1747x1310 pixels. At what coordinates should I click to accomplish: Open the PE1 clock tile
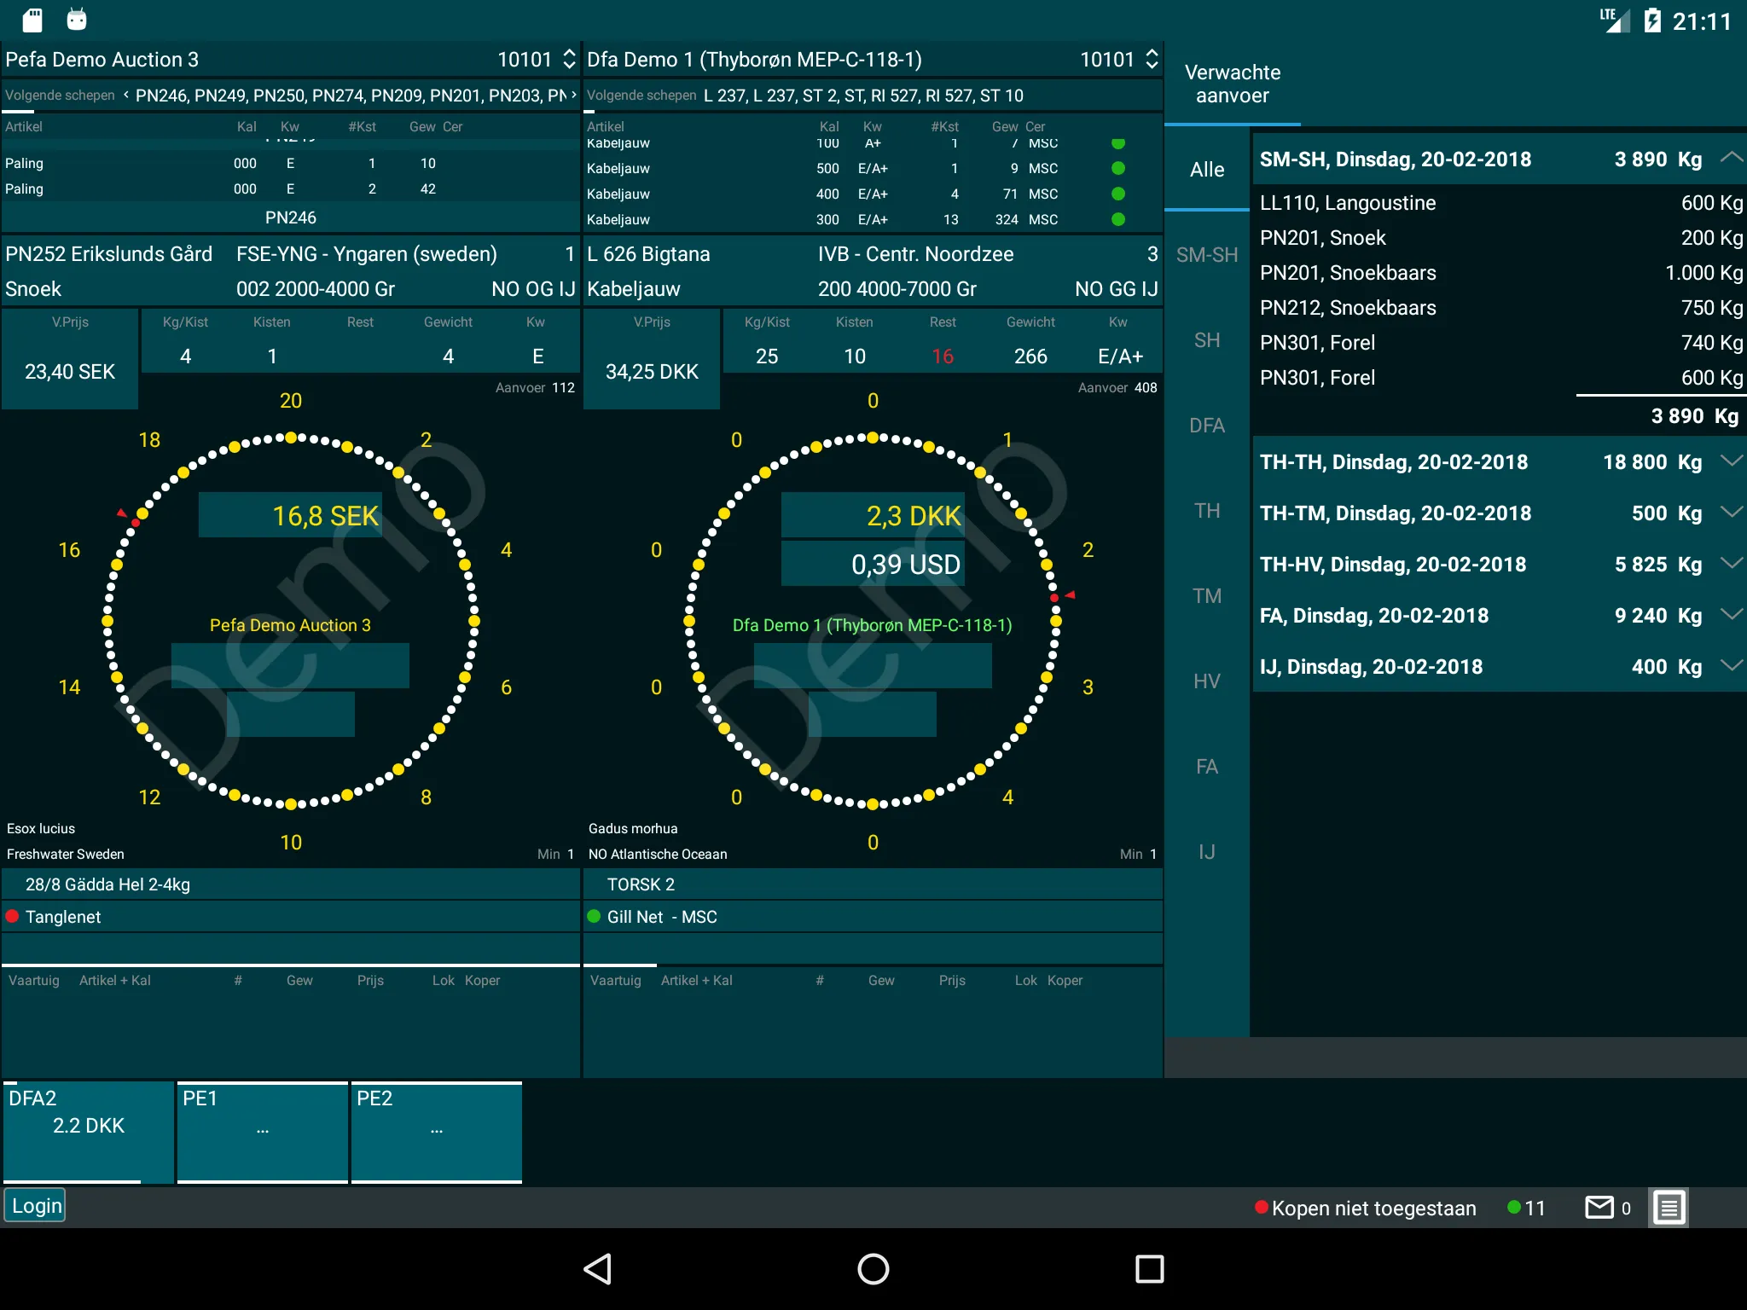tap(263, 1132)
